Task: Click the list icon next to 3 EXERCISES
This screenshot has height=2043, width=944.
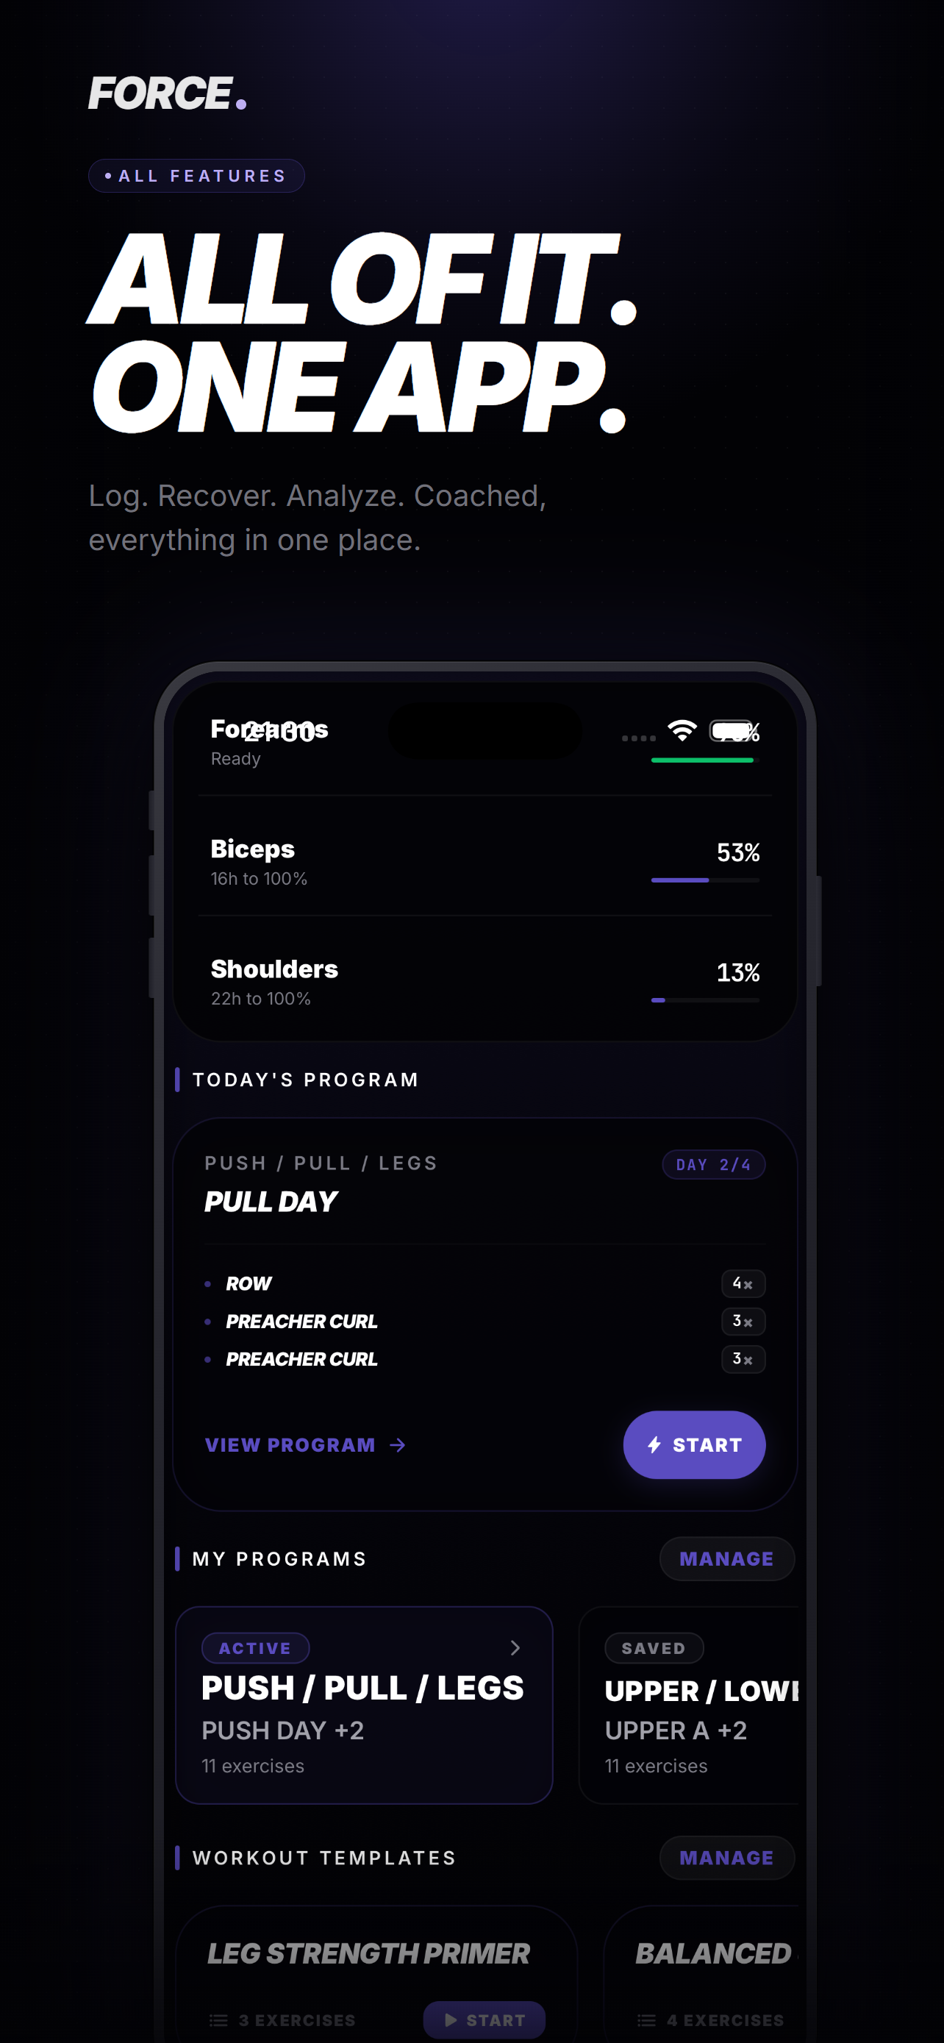Action: (218, 2020)
